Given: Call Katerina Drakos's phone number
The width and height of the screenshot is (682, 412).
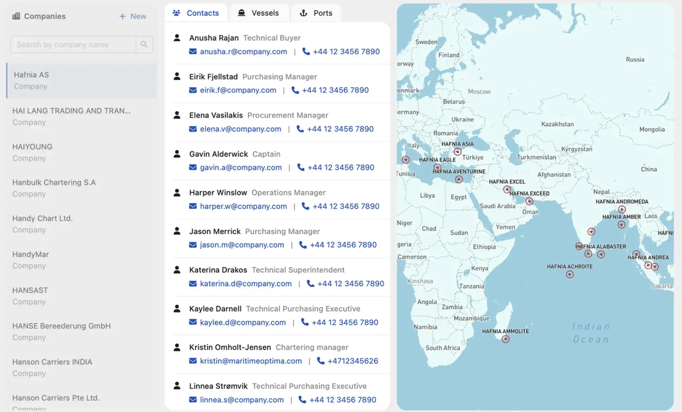Looking at the screenshot, I should pos(351,283).
